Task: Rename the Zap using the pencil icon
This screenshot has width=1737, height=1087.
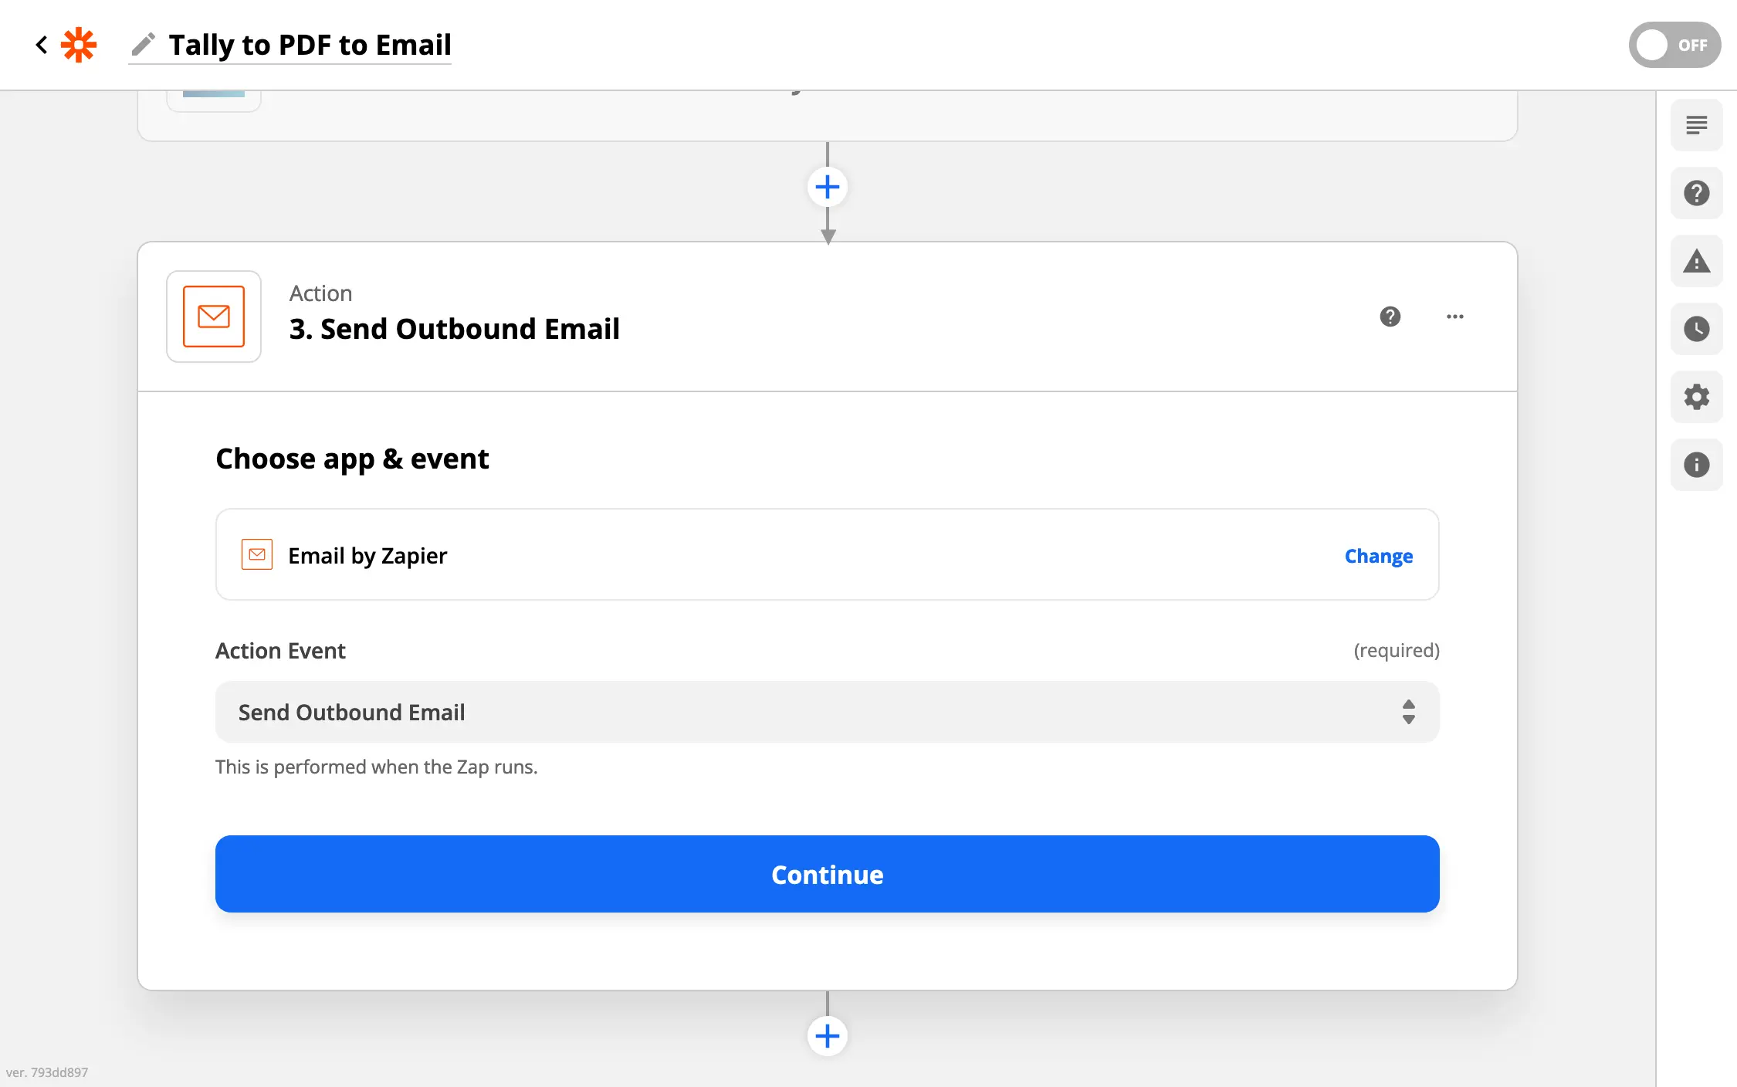Action: [x=143, y=44]
